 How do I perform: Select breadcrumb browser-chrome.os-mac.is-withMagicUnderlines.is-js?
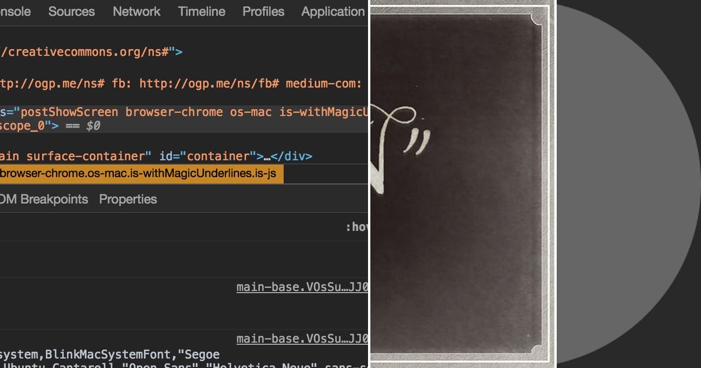140,173
